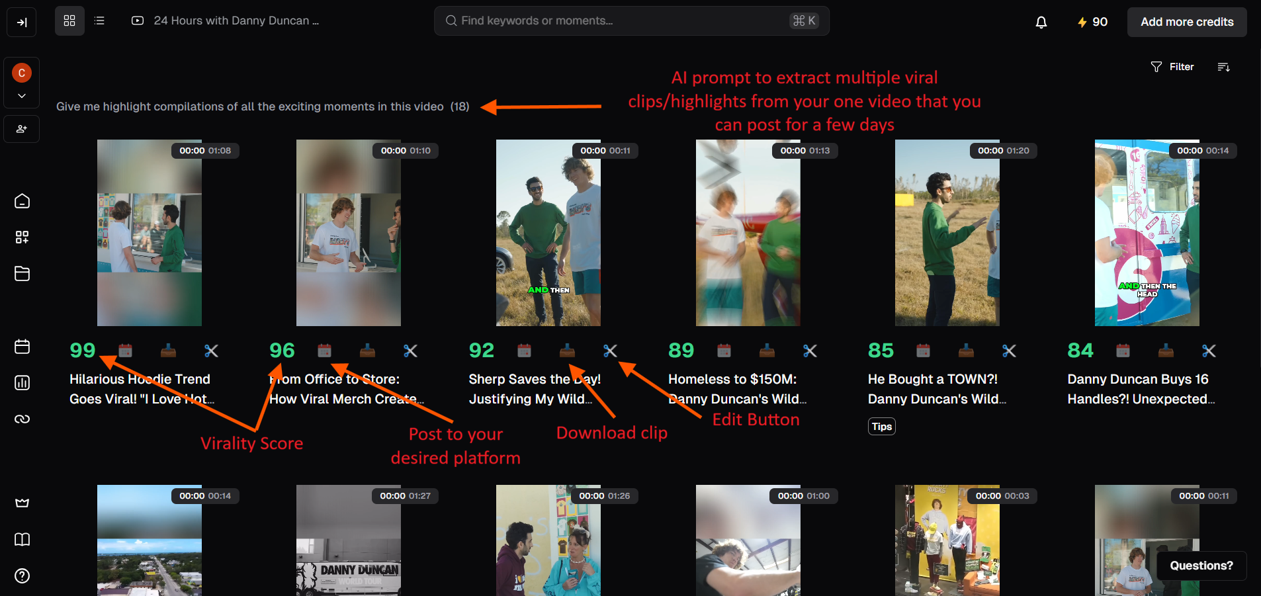
Task: Switch to grid view layout
Action: tap(69, 21)
